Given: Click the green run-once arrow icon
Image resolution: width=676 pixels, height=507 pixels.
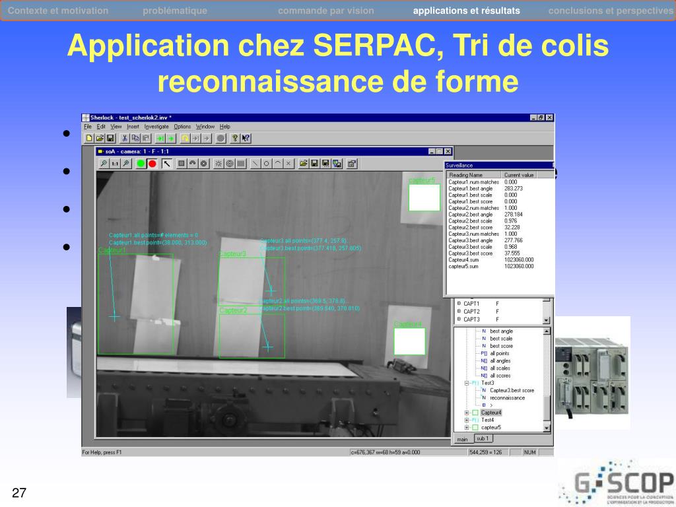Looking at the screenshot, I should coord(160,139).
